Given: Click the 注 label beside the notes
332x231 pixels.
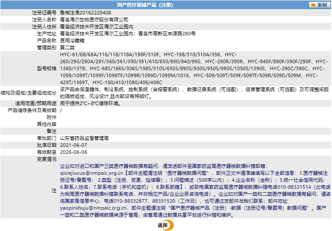Looking at the screenshot, I should point(54,190).
